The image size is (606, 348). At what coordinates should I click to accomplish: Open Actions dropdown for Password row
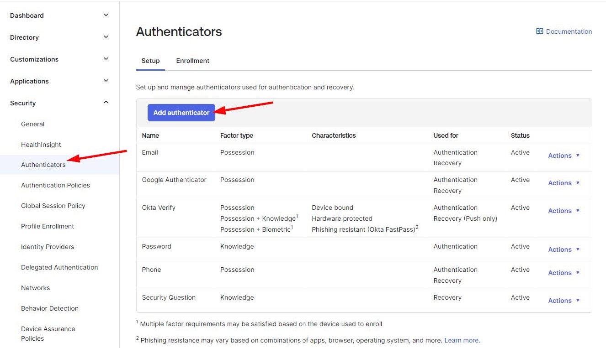point(563,249)
